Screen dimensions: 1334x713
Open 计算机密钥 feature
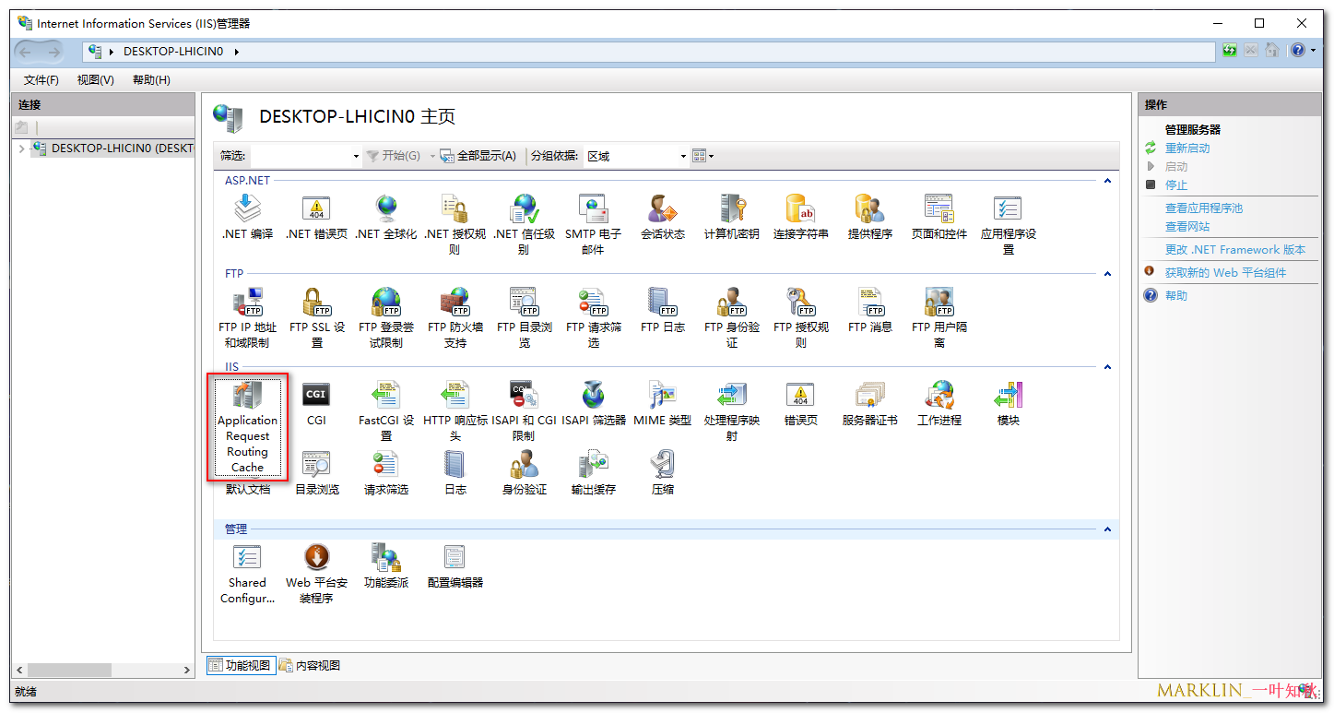point(732,218)
